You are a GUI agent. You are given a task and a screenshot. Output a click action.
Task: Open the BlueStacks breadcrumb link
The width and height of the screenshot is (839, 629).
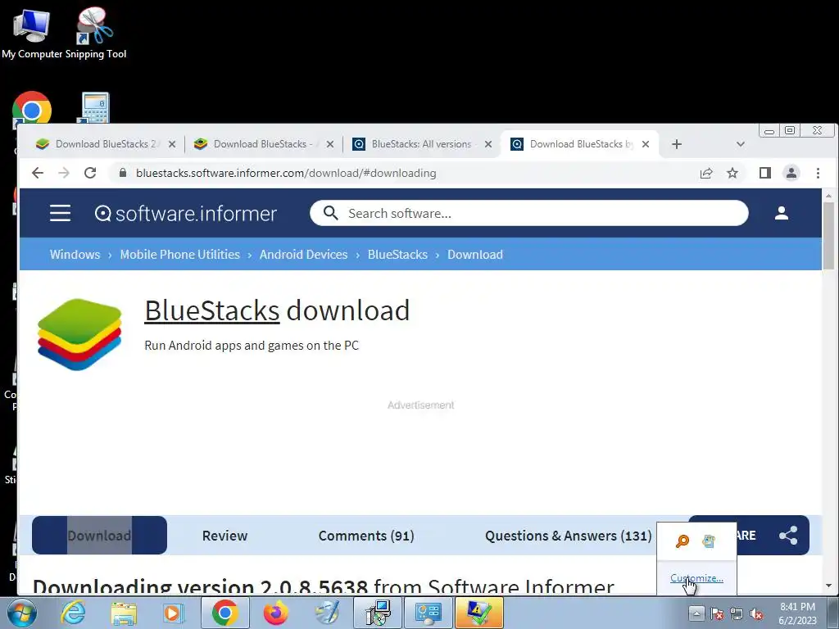click(x=397, y=254)
